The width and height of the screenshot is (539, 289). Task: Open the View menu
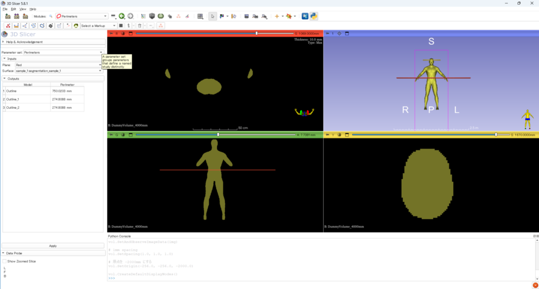coord(22,9)
